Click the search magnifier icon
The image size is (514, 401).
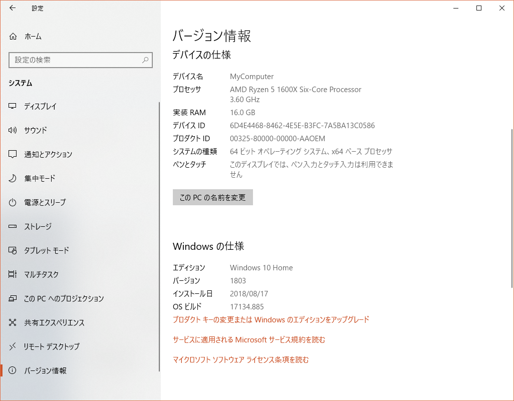tap(145, 60)
